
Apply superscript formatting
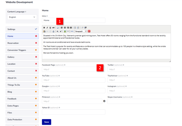coord(61,31)
